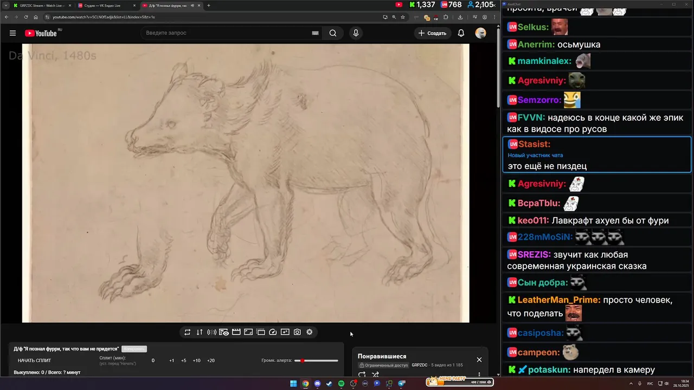Close the 'Студия — VK Видео Live' tab
The width and height of the screenshot is (694, 390).
(134, 5)
